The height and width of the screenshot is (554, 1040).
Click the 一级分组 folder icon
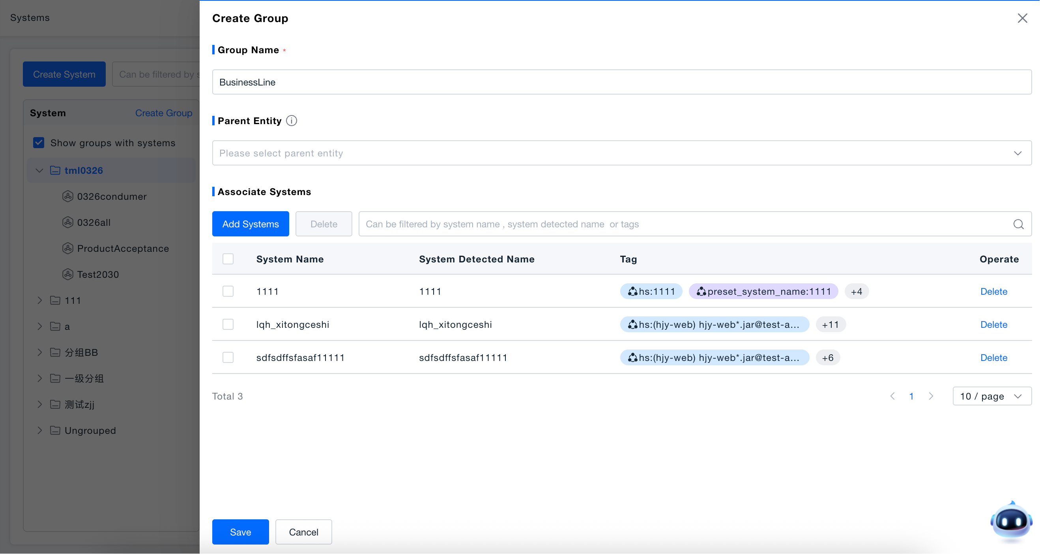(55, 378)
